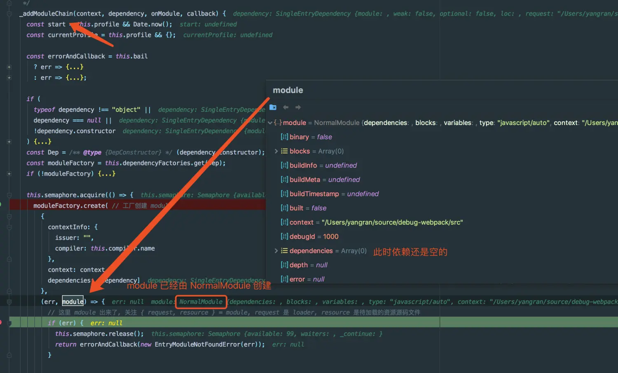Click the inline hint 'start: undefined'
The width and height of the screenshot is (618, 373).
(x=208, y=24)
